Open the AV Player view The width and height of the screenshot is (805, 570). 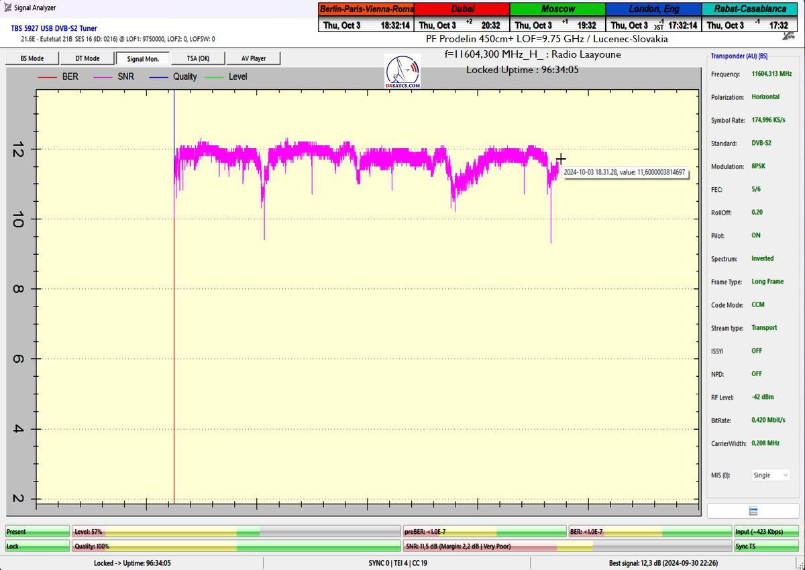coord(253,58)
